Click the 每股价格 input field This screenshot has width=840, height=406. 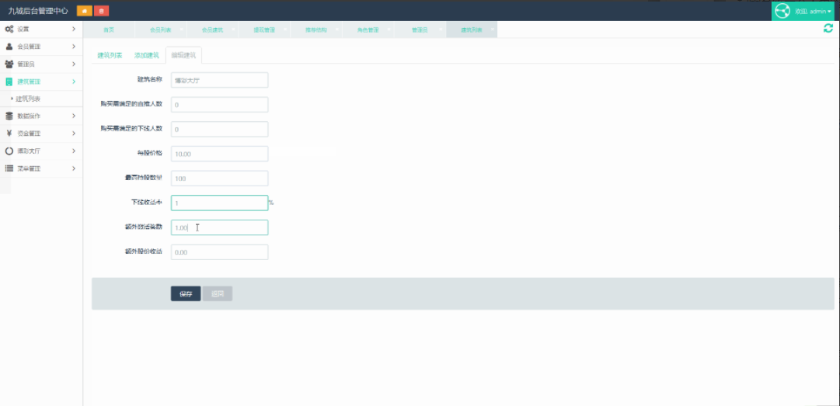click(x=220, y=154)
